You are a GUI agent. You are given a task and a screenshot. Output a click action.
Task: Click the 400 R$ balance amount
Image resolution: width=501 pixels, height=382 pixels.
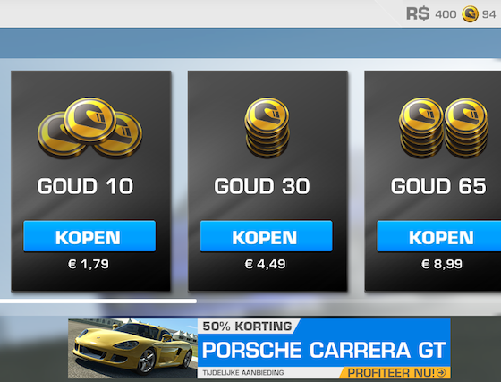coord(446,14)
